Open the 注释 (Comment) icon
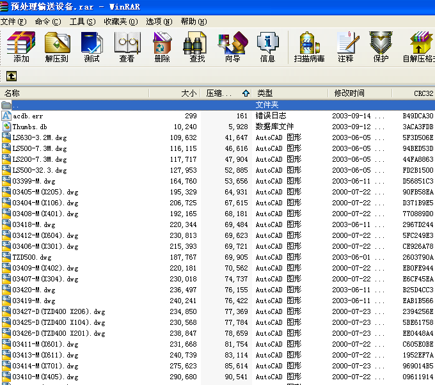Screen dimensions: 435x385 pos(347,43)
